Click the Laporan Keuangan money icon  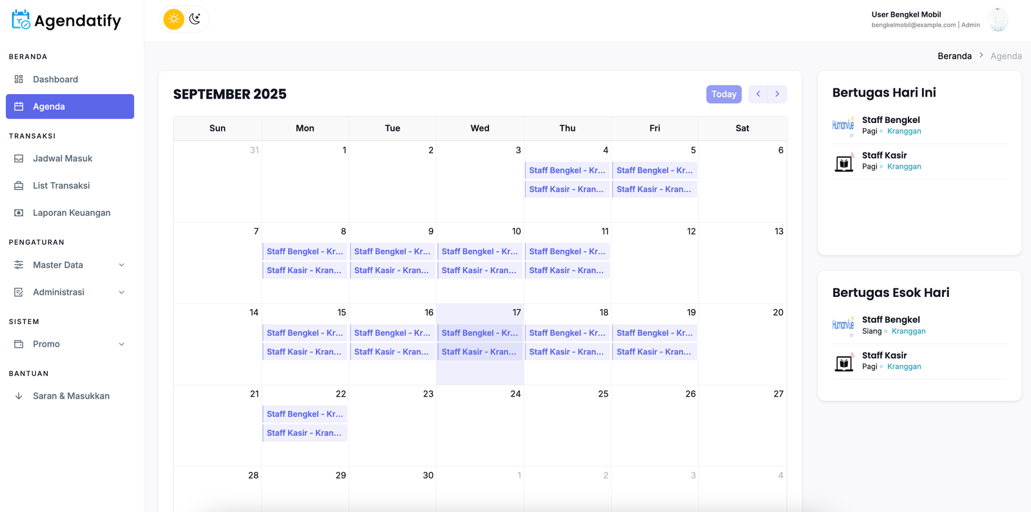(19, 213)
